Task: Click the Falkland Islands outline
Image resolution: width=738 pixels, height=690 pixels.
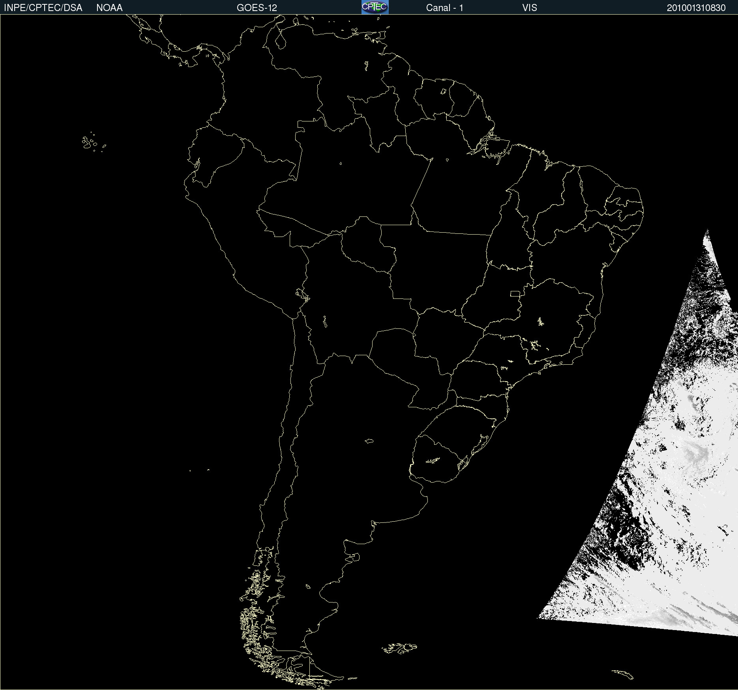Action: [399, 648]
